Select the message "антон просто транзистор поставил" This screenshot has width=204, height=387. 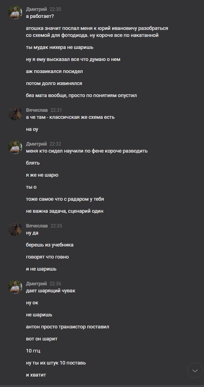67,327
